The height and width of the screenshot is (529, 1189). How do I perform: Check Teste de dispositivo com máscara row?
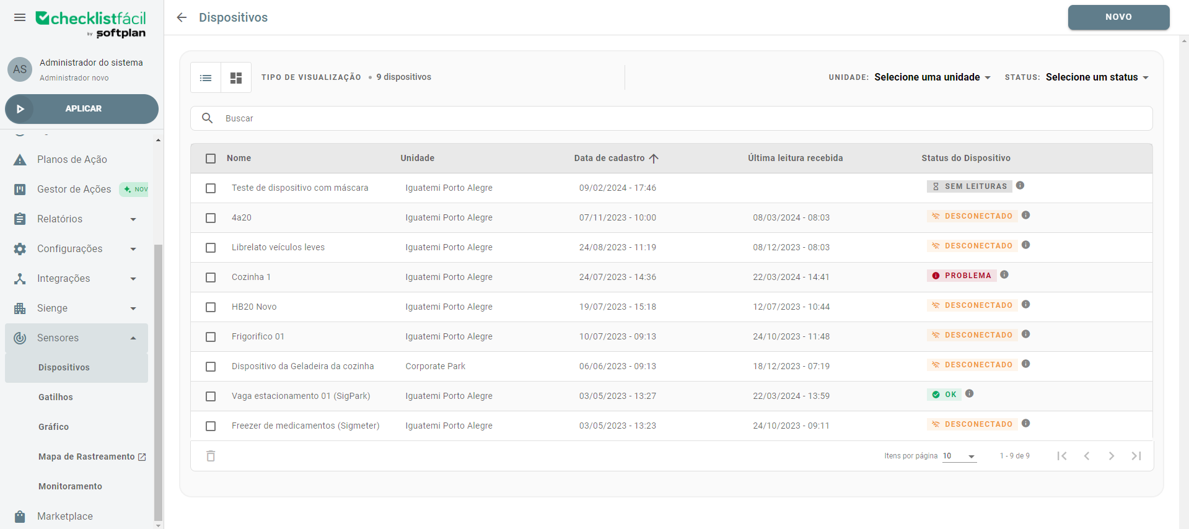click(211, 188)
